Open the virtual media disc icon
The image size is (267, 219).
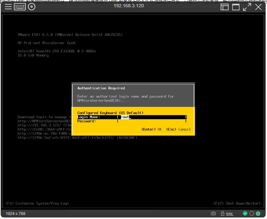(32, 7)
